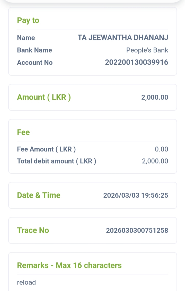Tap the total debit 2,000.00 value

click(x=155, y=161)
